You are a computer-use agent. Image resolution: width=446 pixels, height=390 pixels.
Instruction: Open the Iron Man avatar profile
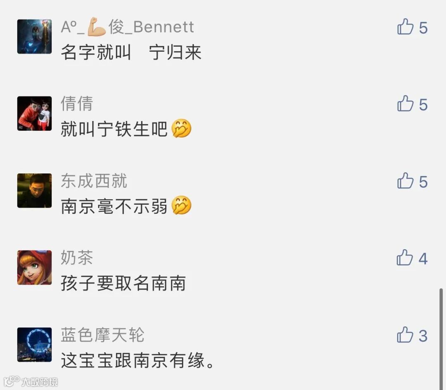coord(34,36)
